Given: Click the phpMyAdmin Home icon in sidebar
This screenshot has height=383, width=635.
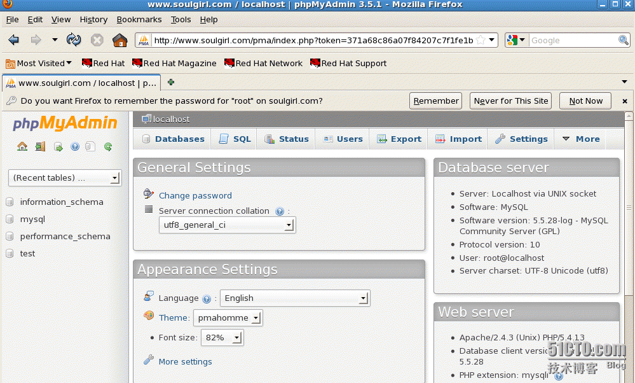Looking at the screenshot, I should click(22, 147).
